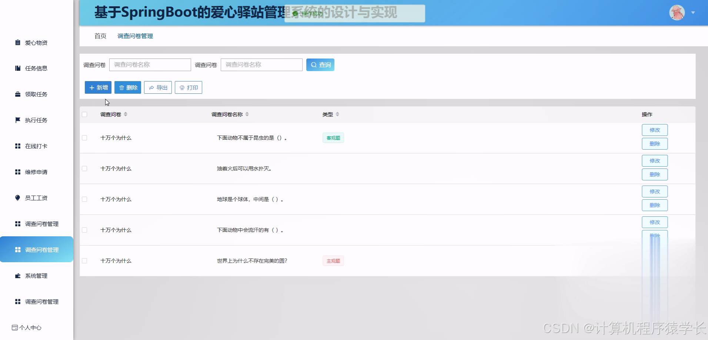
Task: Open 在线打卡 via its sidebar icon
Action: 17,146
